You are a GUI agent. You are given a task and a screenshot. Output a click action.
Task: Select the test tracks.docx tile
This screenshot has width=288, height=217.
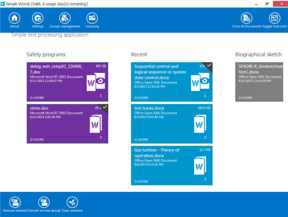172,124
